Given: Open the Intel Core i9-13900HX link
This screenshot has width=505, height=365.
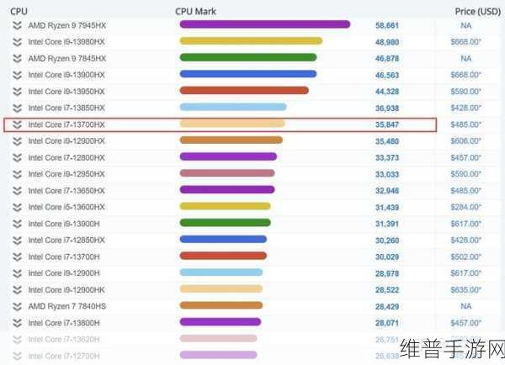Looking at the screenshot, I should click(66, 75).
